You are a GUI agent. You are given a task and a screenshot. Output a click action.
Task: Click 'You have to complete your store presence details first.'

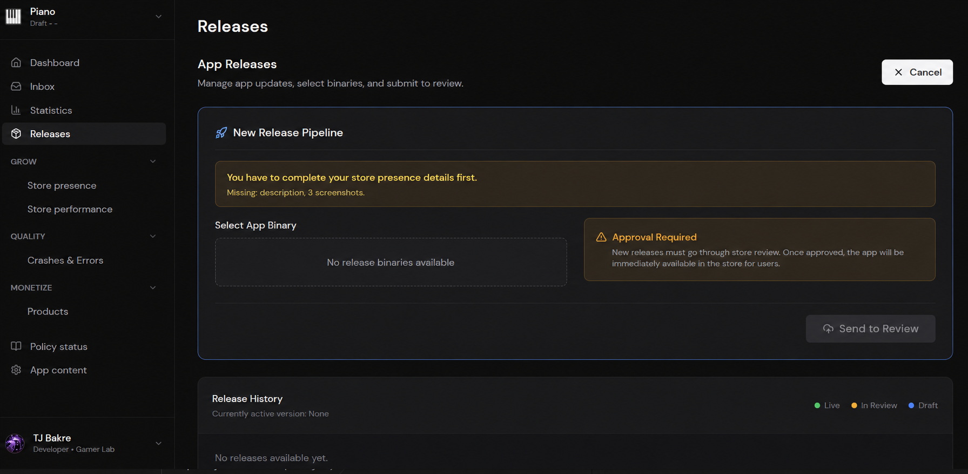click(352, 177)
